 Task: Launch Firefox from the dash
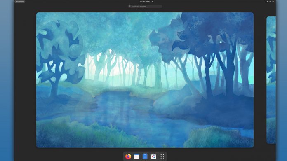(128, 156)
